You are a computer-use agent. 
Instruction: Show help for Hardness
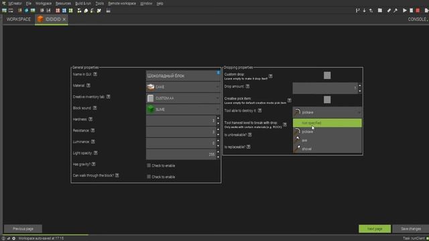90,119
